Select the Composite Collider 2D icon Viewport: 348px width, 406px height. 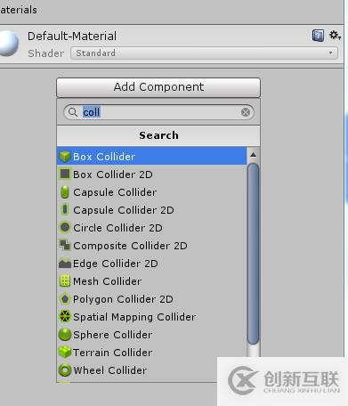pos(65,246)
